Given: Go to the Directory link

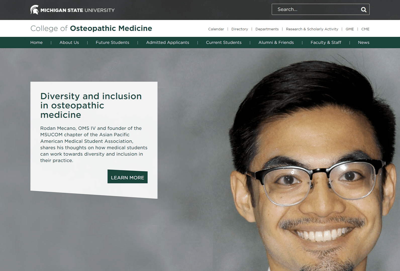Looking at the screenshot, I should 240,29.
